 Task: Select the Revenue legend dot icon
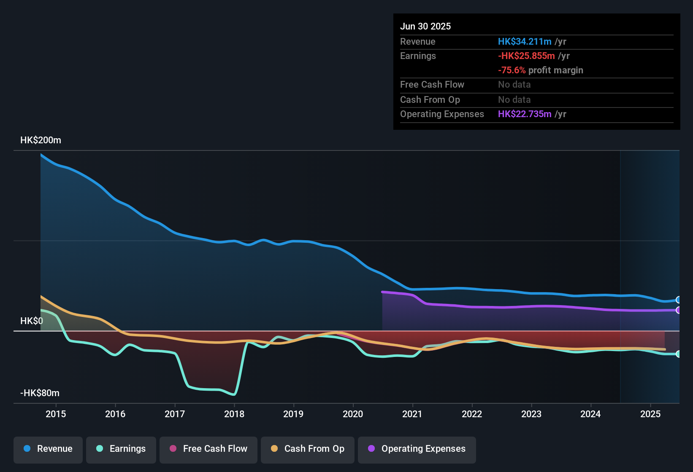click(27, 449)
